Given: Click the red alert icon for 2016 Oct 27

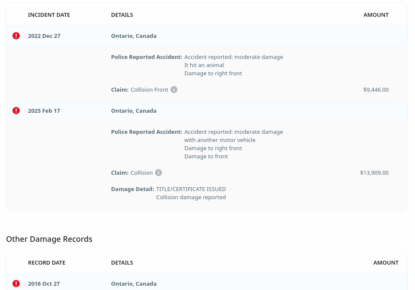Looking at the screenshot, I should tap(16, 284).
